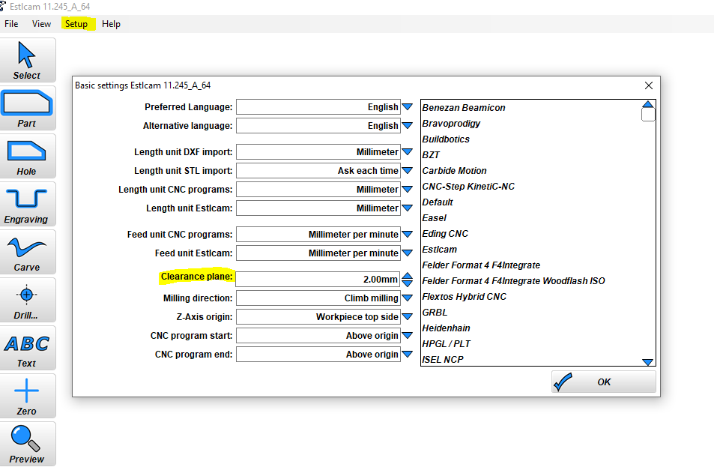
Task: Select Easel preset
Action: tap(435, 218)
